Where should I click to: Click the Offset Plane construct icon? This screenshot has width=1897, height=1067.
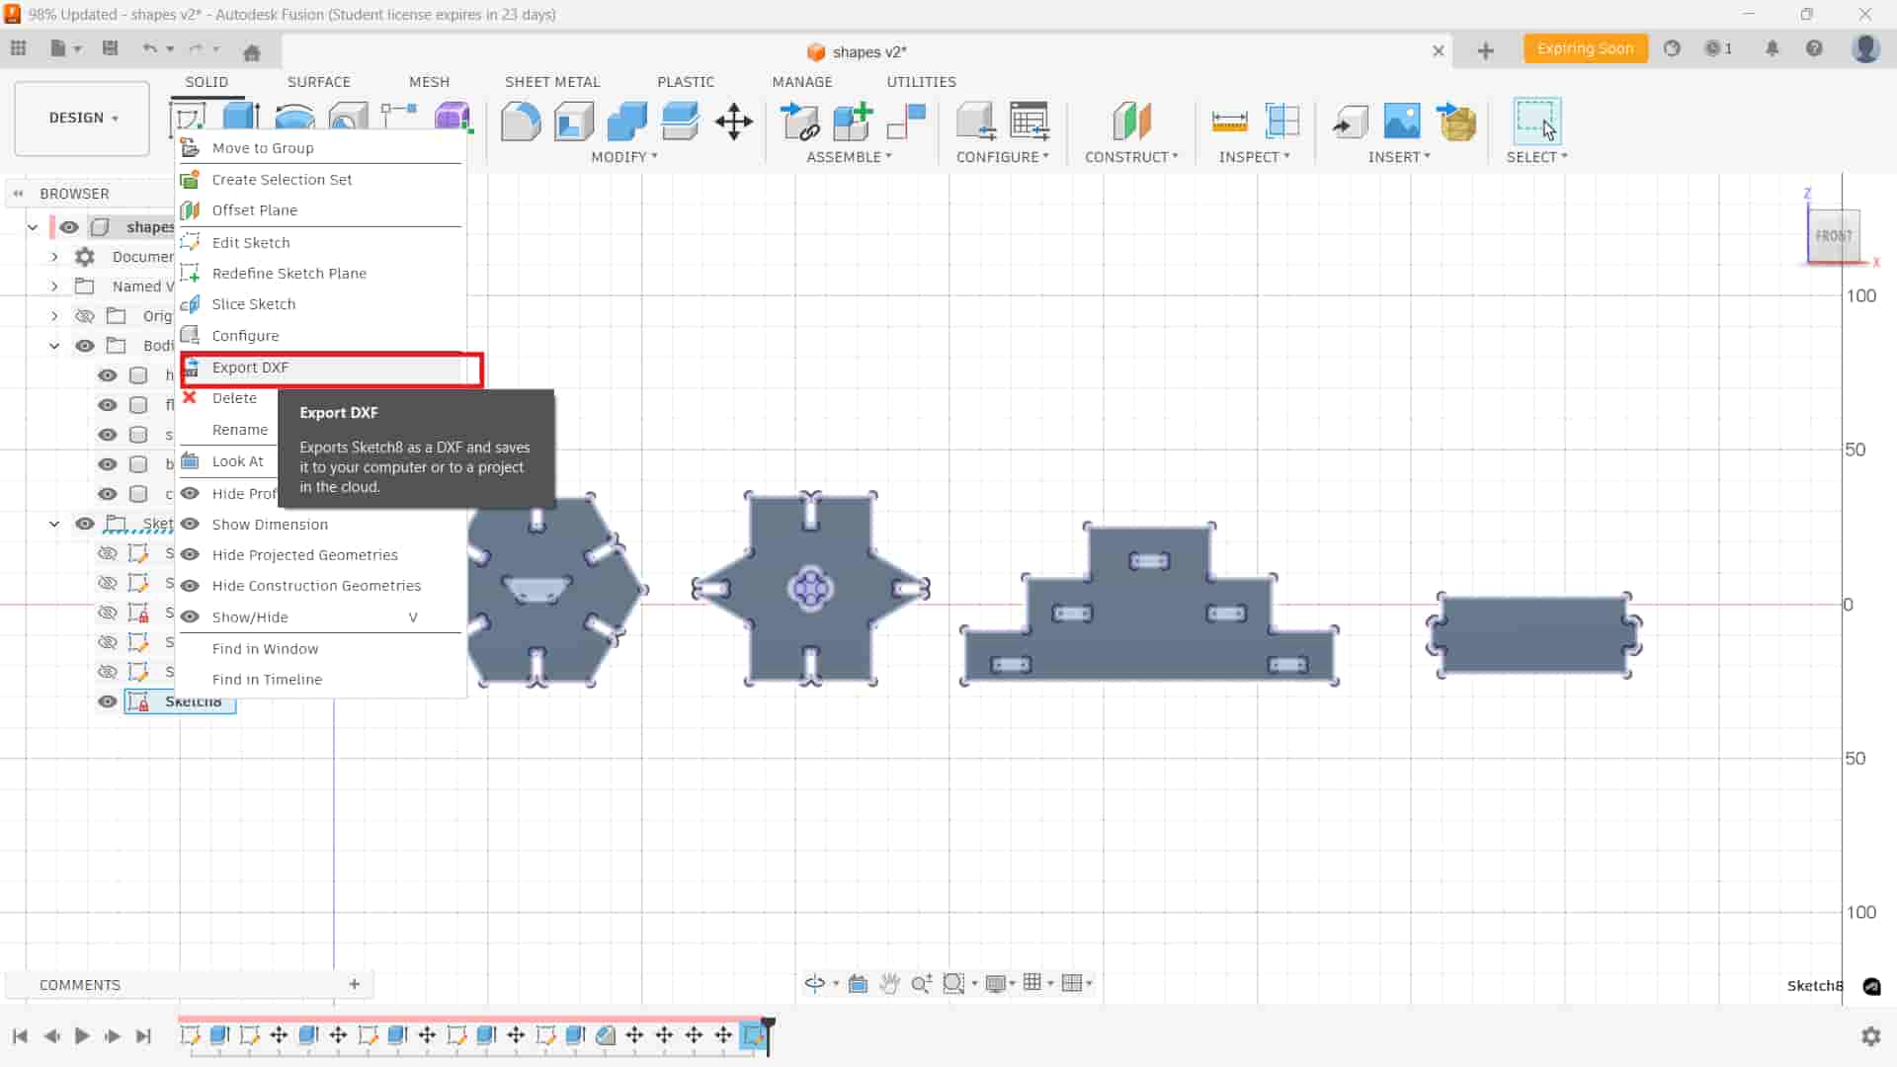coord(1131,123)
